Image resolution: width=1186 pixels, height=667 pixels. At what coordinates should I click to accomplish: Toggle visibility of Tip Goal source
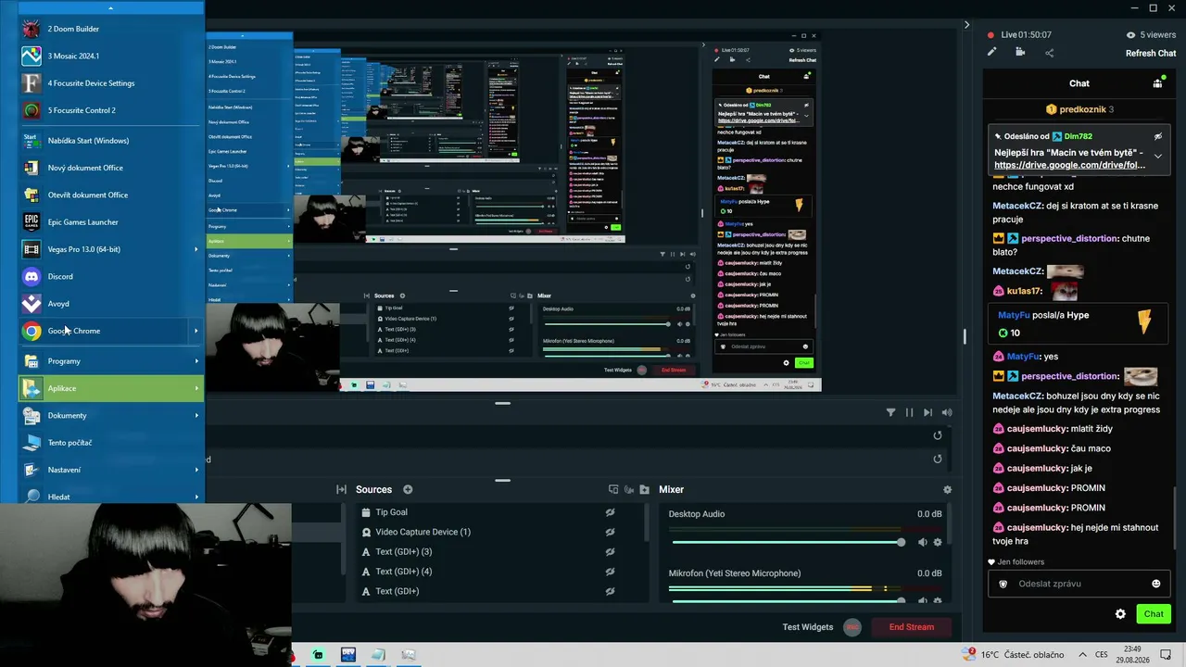(610, 512)
